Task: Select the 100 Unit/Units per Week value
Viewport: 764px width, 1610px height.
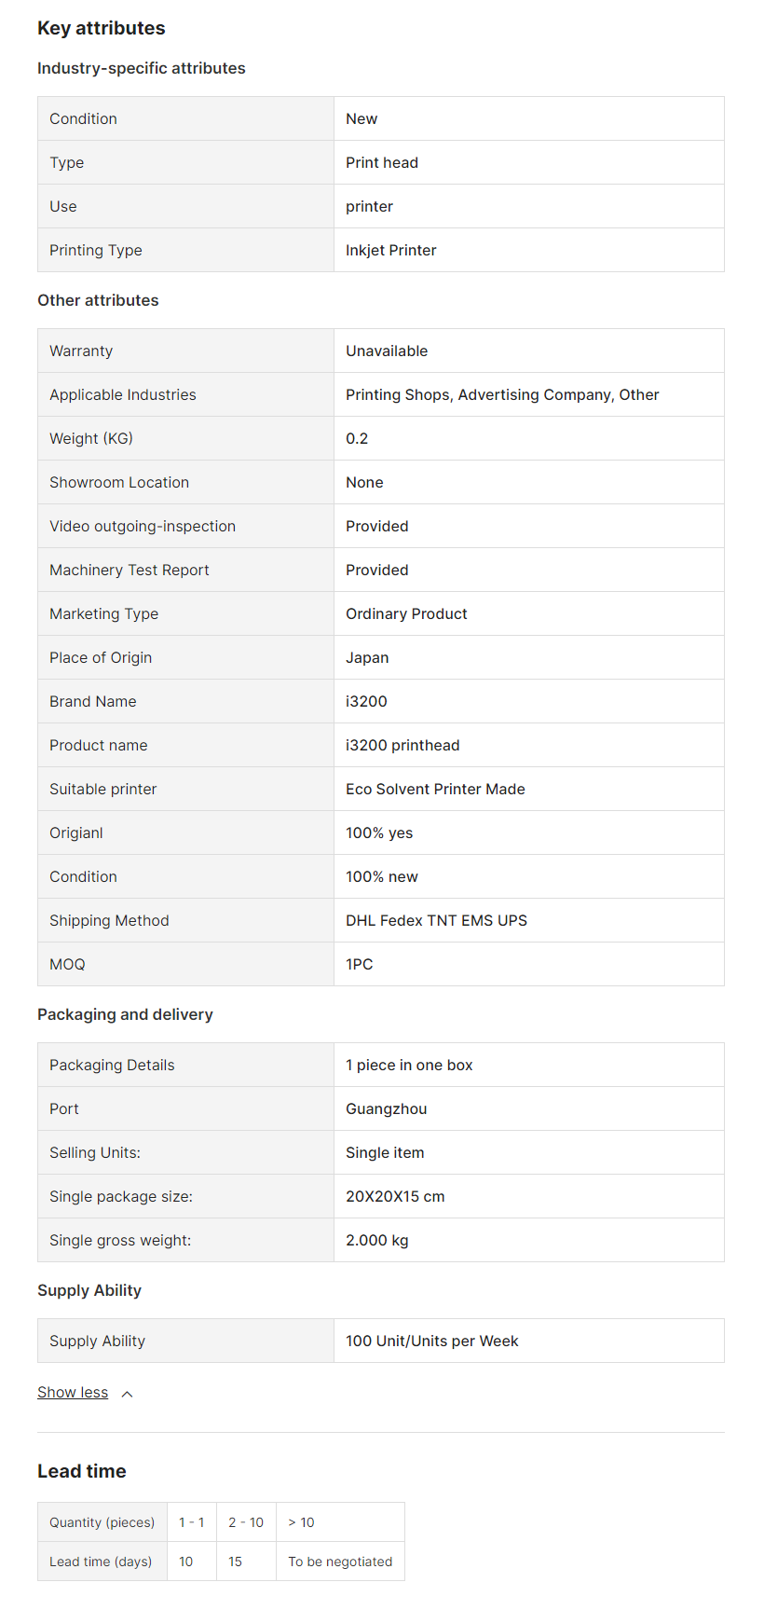Action: click(x=432, y=1341)
